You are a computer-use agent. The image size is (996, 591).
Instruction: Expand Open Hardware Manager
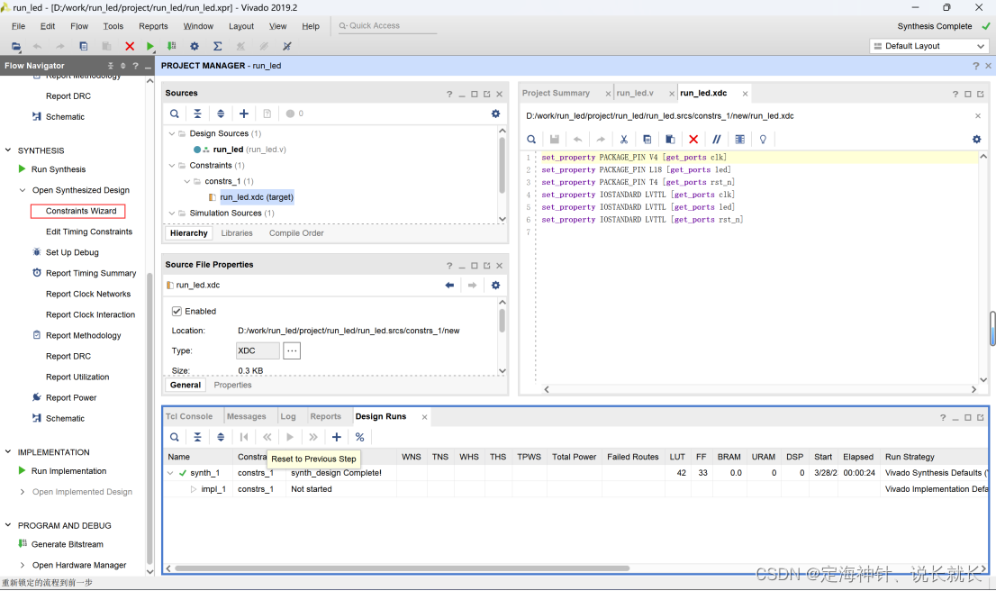coord(23,565)
